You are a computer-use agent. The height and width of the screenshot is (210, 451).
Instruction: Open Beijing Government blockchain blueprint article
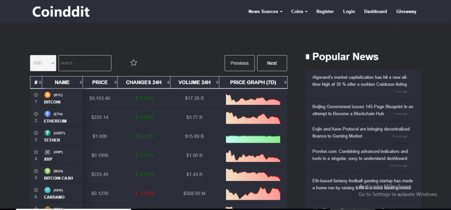tap(363, 110)
